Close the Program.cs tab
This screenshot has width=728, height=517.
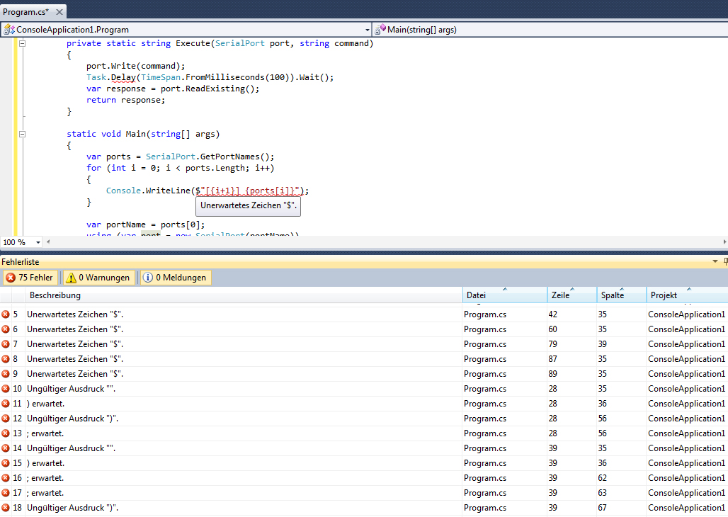coord(59,12)
